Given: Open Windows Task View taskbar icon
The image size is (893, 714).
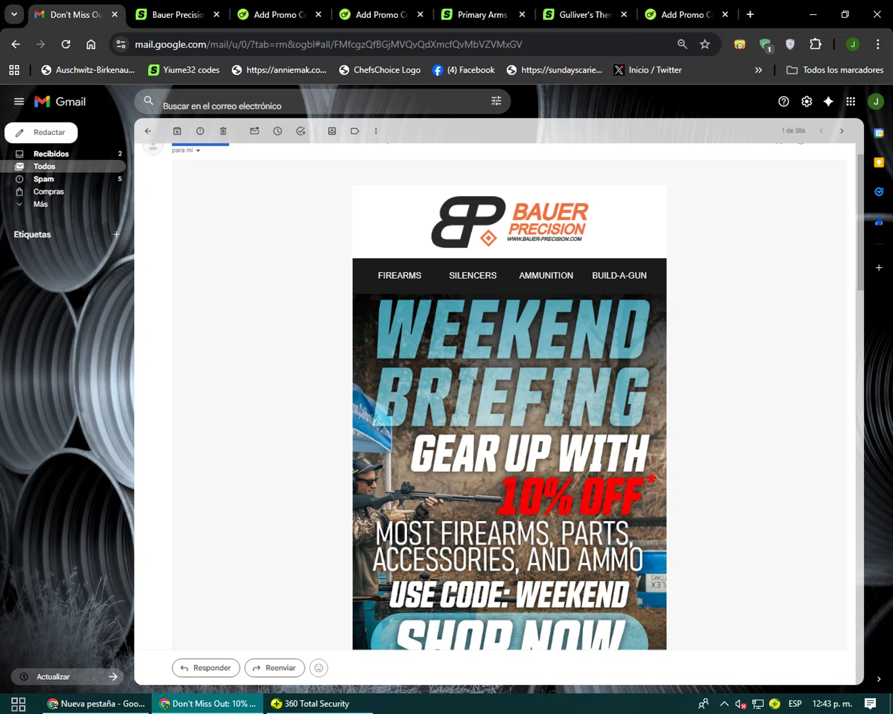Looking at the screenshot, I should pos(18,704).
